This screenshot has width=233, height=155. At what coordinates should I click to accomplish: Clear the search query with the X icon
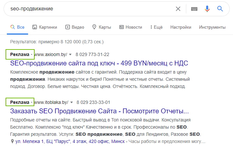point(178,9)
